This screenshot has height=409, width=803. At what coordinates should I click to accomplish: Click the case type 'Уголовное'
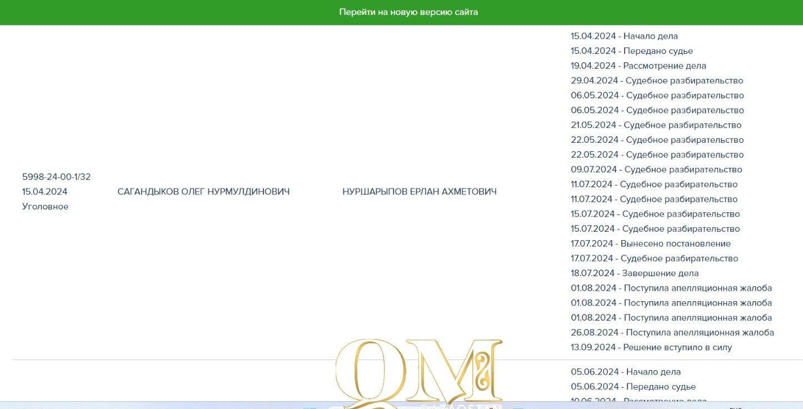coord(45,207)
